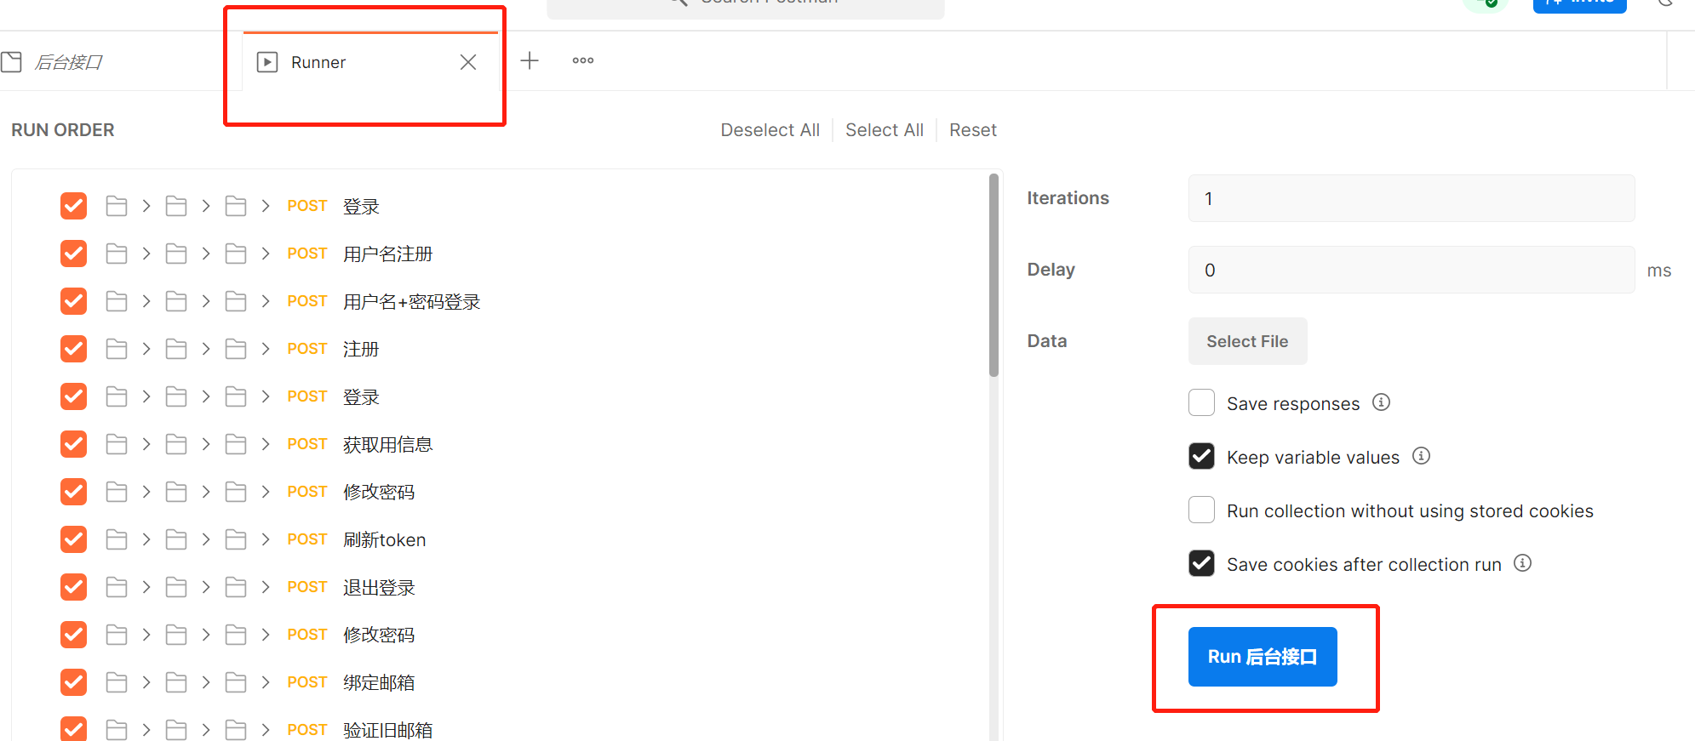Click the Run 后台接口 button

coord(1263,657)
